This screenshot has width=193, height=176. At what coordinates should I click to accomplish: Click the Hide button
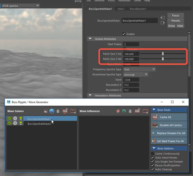pyautogui.click(x=180, y=26)
